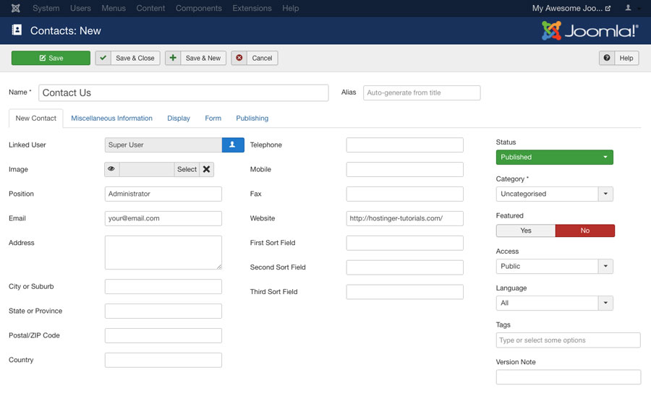This screenshot has height=396, width=651.
Task: Click the Tags options field
Action: click(568, 340)
